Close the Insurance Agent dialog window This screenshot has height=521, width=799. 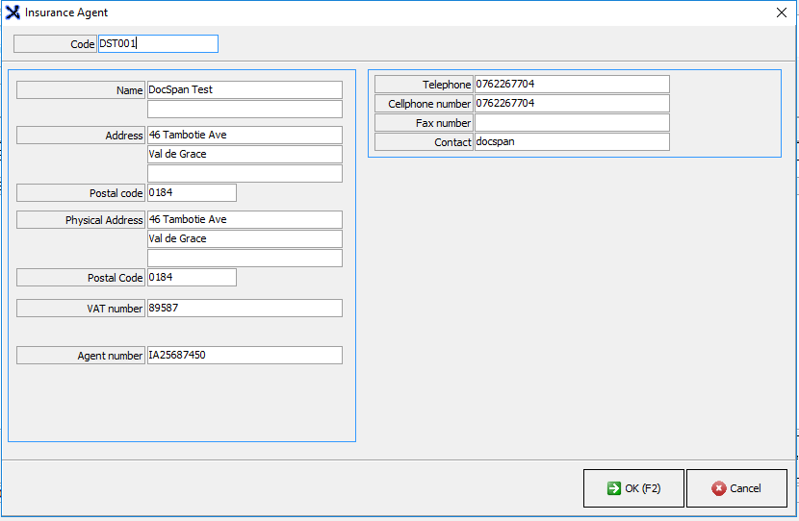(x=781, y=12)
